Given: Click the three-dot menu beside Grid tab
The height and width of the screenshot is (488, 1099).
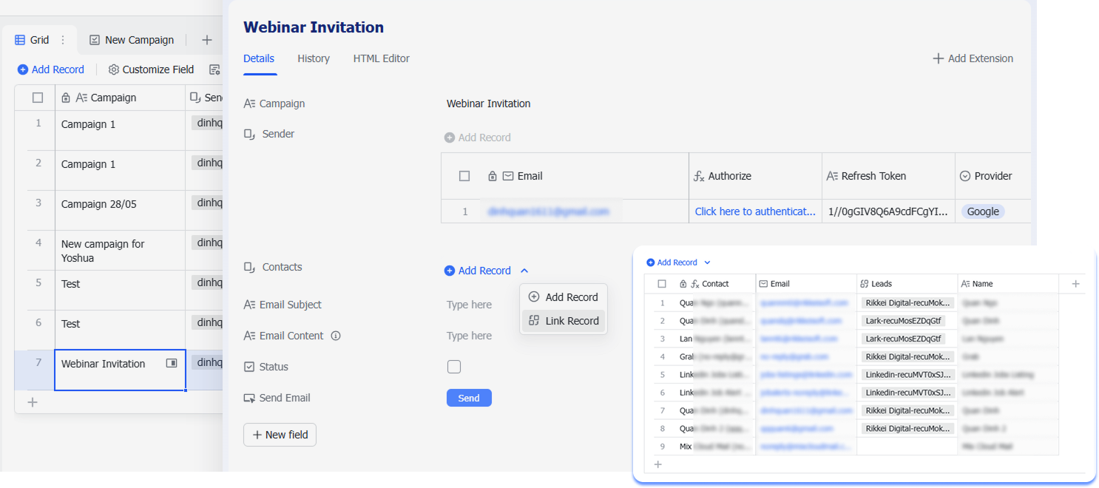Looking at the screenshot, I should [x=63, y=40].
